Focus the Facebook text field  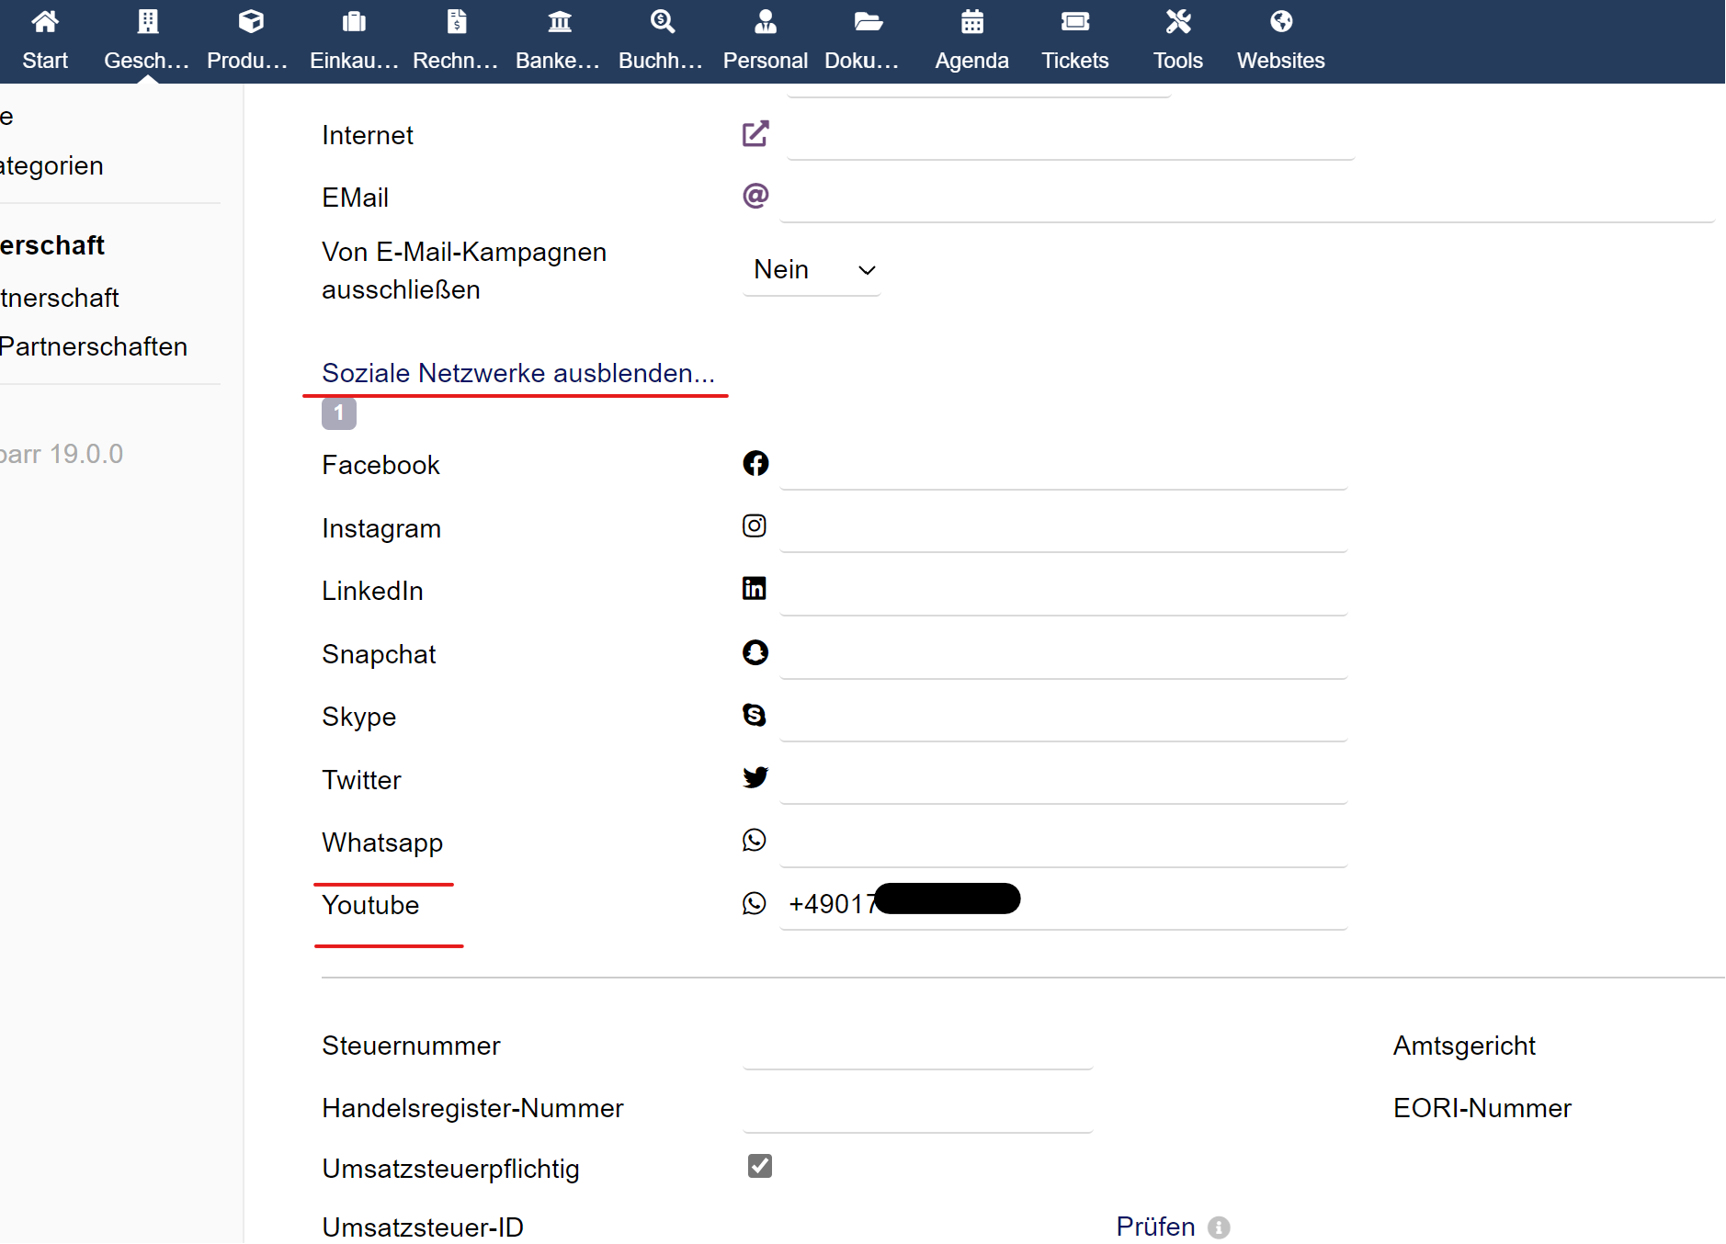(x=1062, y=467)
